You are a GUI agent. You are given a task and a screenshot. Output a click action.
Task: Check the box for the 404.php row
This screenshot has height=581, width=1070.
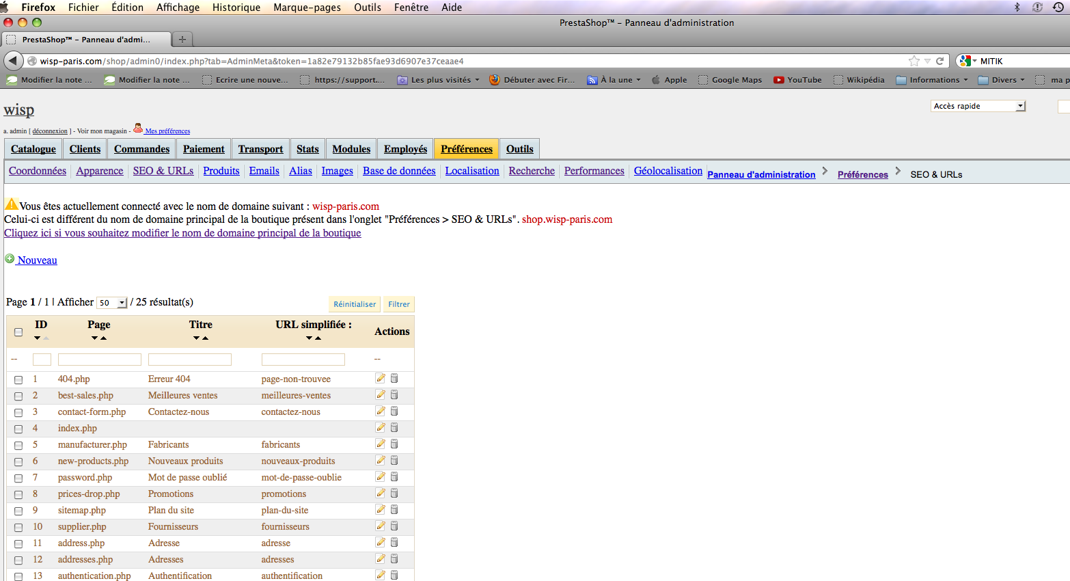[x=18, y=379]
